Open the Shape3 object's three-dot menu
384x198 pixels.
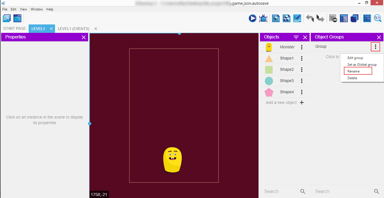[302, 81]
